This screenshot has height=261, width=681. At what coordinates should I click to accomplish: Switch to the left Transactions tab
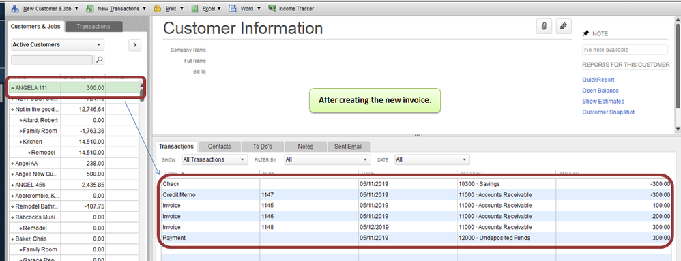point(93,27)
